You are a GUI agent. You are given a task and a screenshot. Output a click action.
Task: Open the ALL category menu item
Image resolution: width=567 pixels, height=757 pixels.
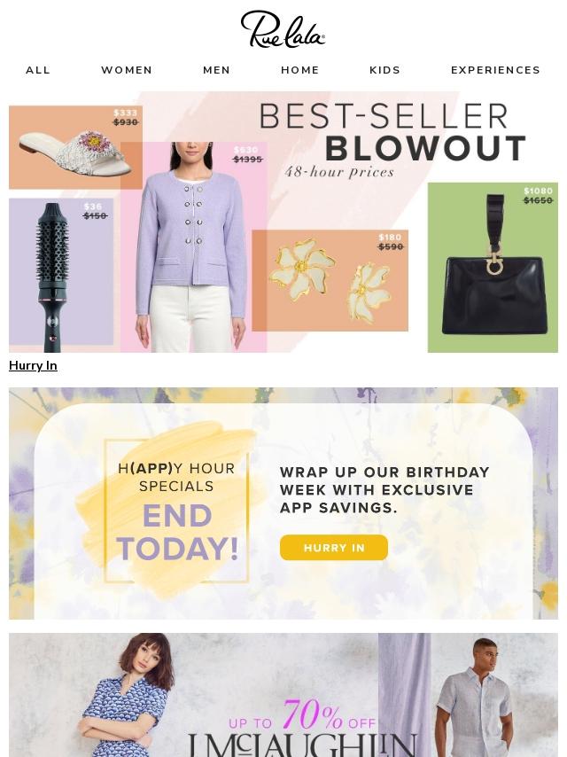coord(38,70)
